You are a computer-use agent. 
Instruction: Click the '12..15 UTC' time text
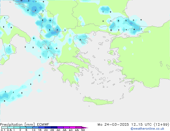point(141,125)
